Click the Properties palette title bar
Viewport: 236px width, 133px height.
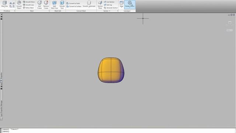click(1, 76)
